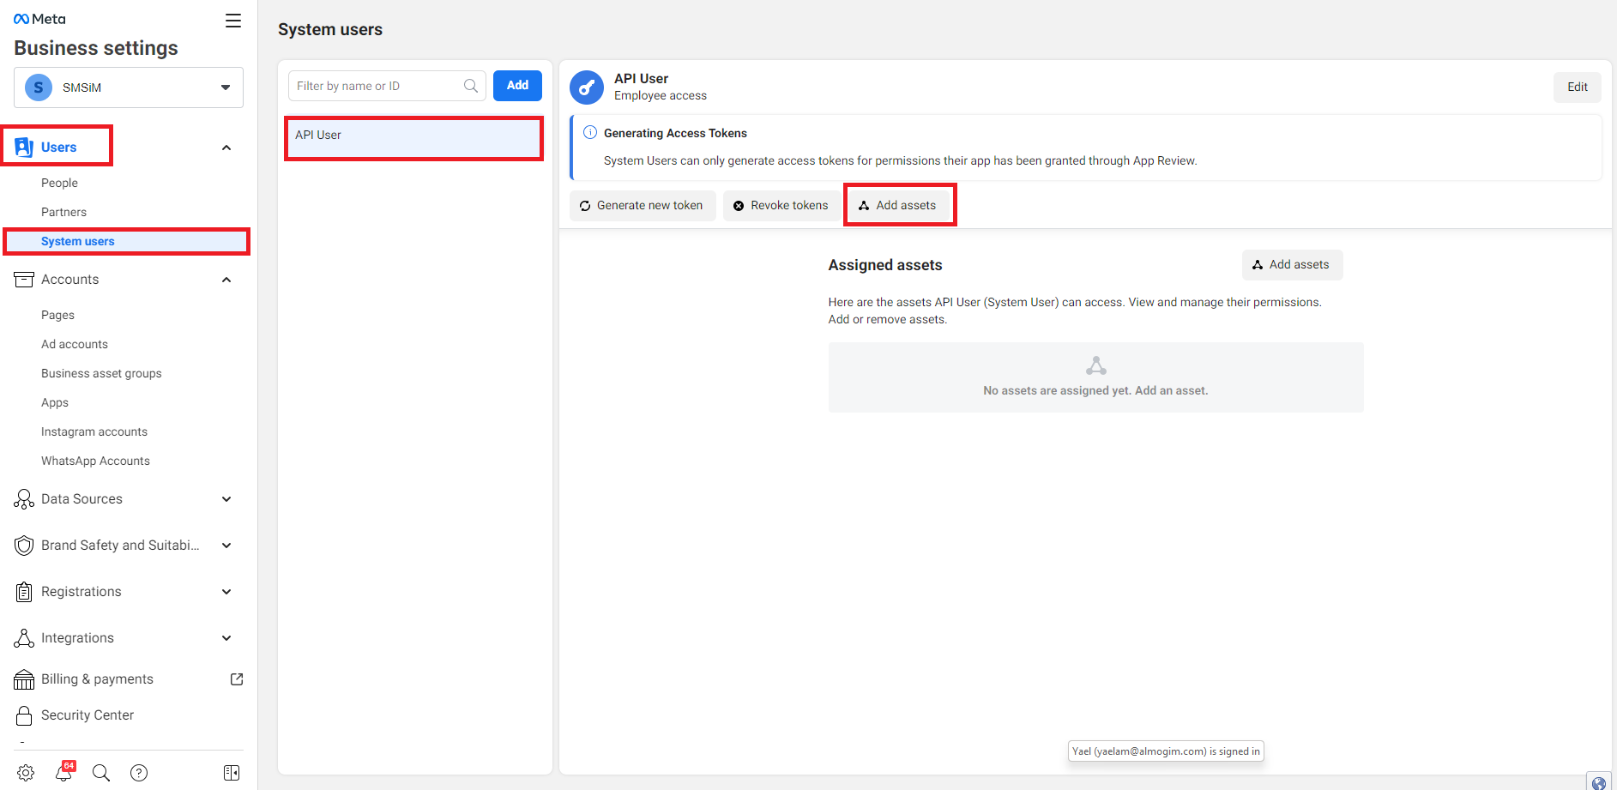The image size is (1617, 790).
Task: Select System users in the sidebar
Action: 127,241
